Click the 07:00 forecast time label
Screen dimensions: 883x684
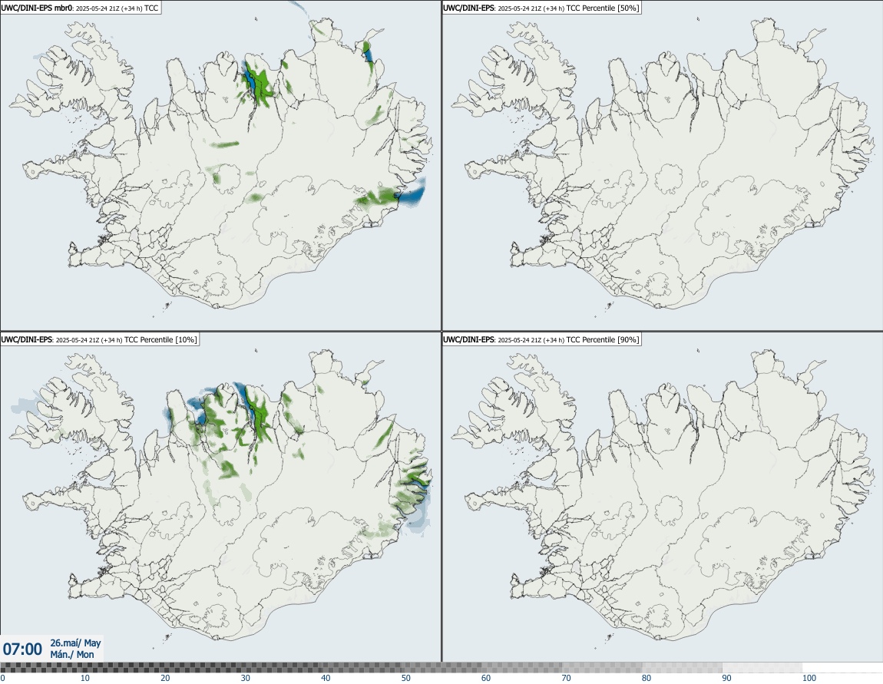pos(22,649)
